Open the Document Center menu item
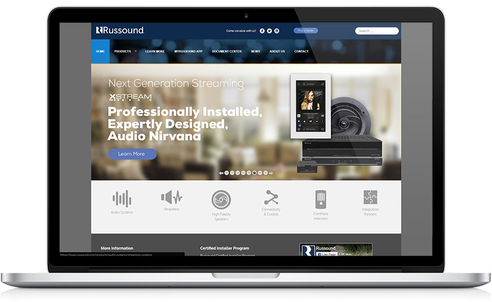Screen dimensions: 492x302 click(227, 51)
